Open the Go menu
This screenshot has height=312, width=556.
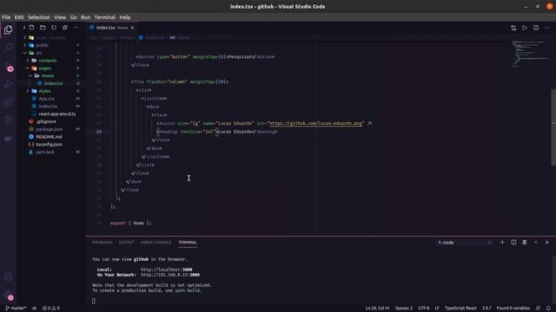[73, 17]
